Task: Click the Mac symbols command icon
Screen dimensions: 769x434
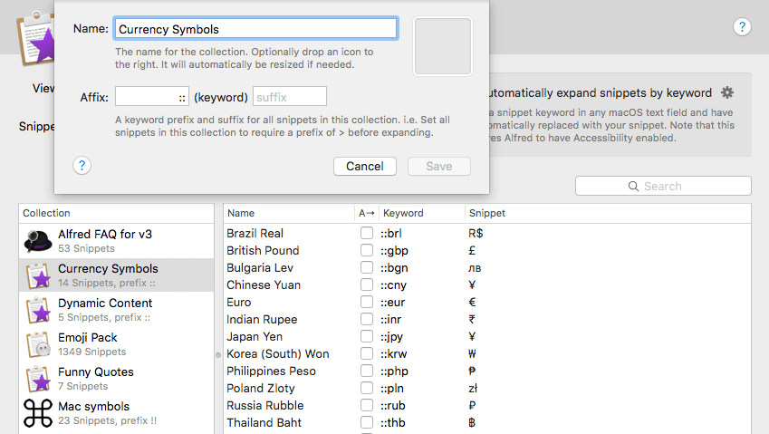Action: tap(38, 413)
